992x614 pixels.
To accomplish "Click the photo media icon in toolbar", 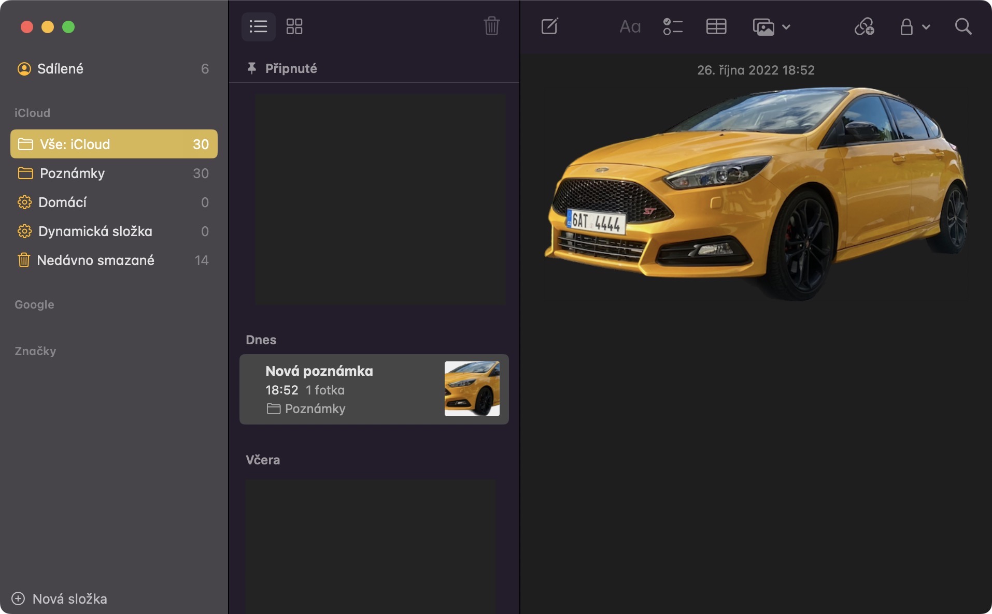I will [763, 27].
